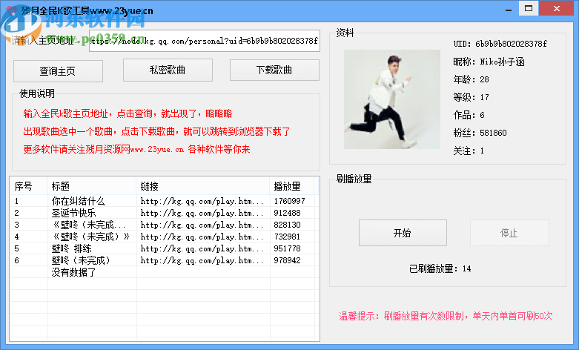Click play count 978942
Viewport: 579px width, 350px height.
tap(288, 260)
